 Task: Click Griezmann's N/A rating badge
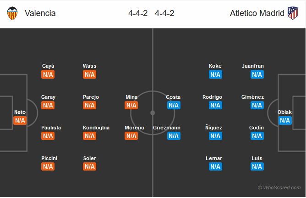[x=174, y=136]
